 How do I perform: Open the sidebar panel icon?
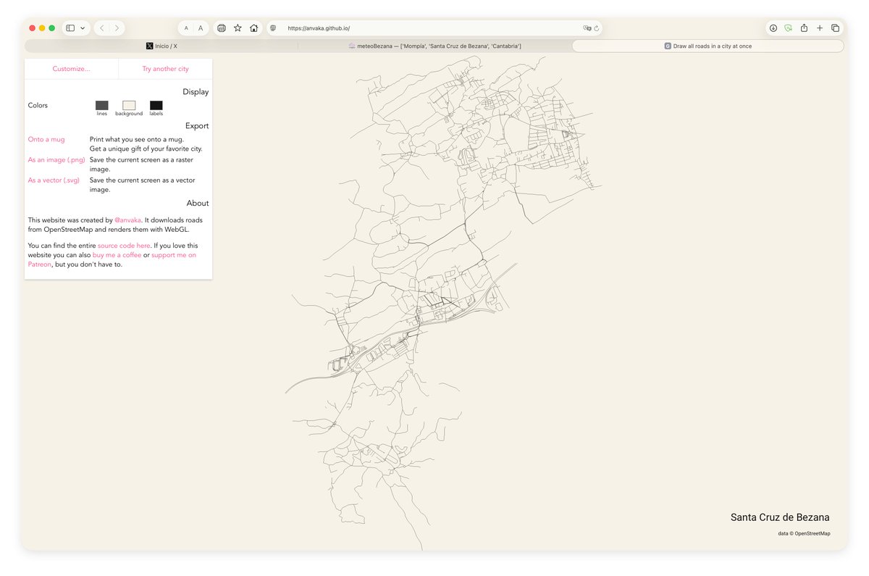point(70,28)
